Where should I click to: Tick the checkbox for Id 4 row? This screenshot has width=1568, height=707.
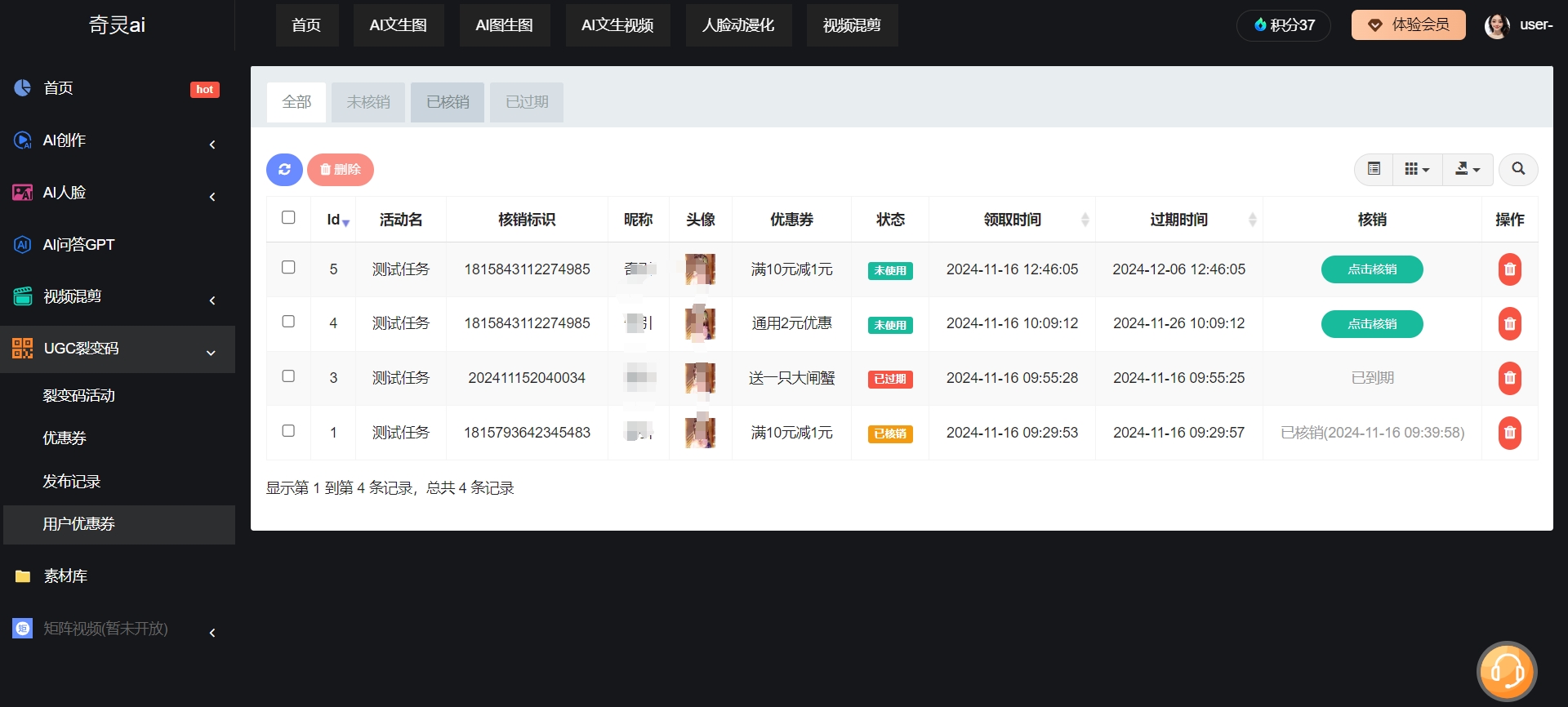pos(288,322)
